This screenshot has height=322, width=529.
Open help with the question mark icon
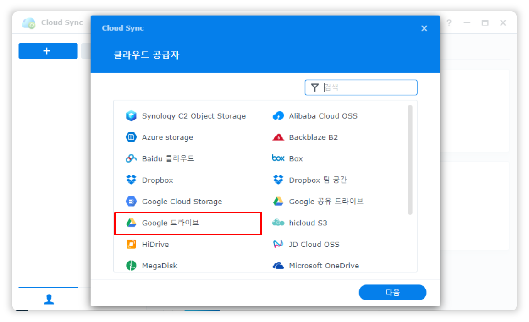pyautogui.click(x=449, y=23)
